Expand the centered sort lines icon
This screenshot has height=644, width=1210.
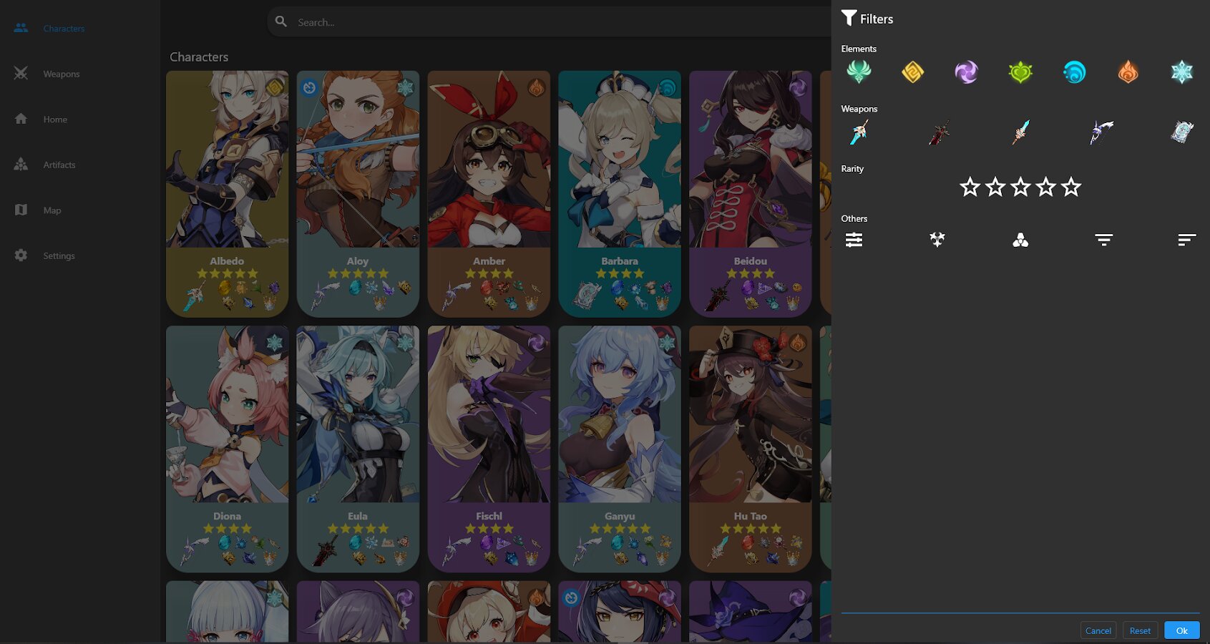(x=1103, y=240)
